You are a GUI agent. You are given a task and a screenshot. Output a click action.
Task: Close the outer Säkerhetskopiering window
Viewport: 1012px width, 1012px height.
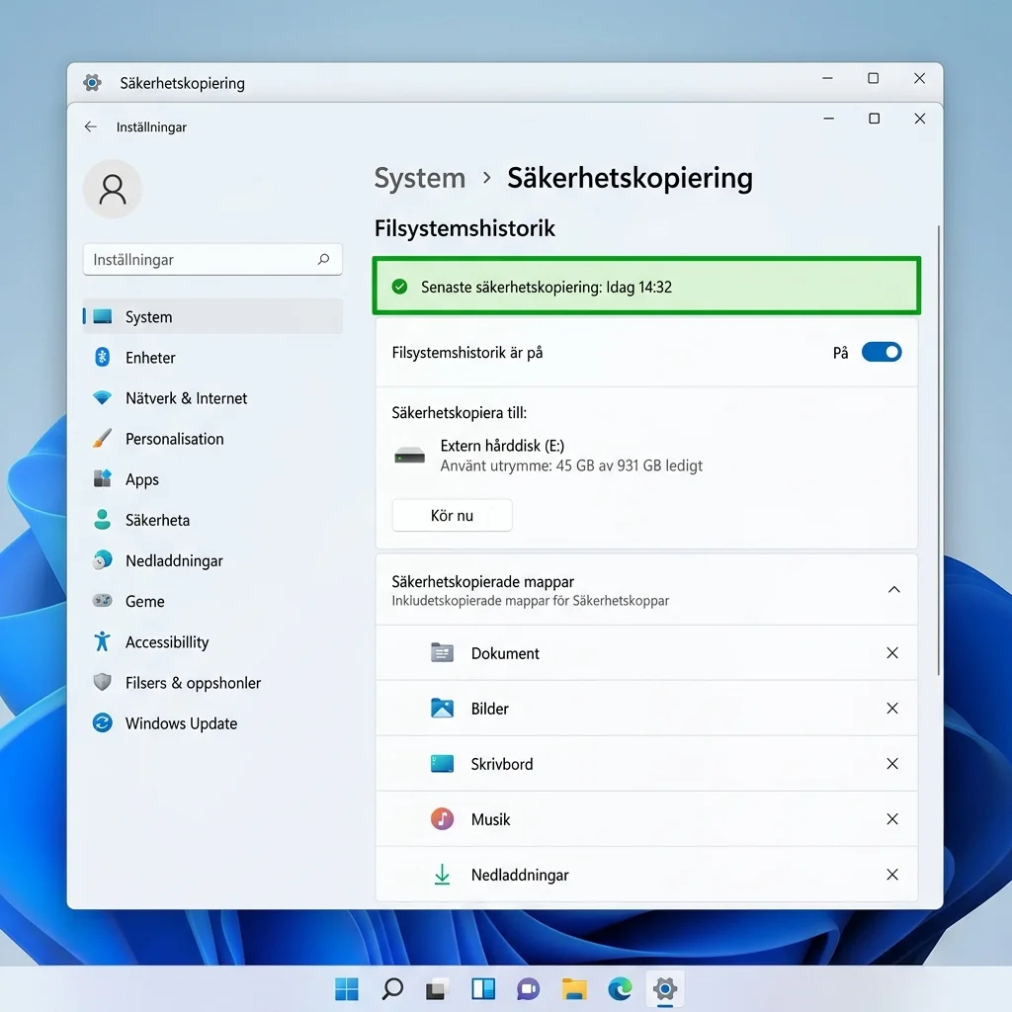coord(920,78)
